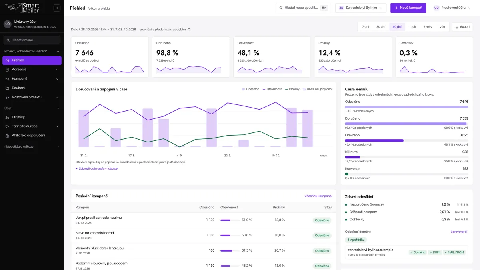Expand the Kampaně sidebar section
The width and height of the screenshot is (480, 270).
coord(32,79)
